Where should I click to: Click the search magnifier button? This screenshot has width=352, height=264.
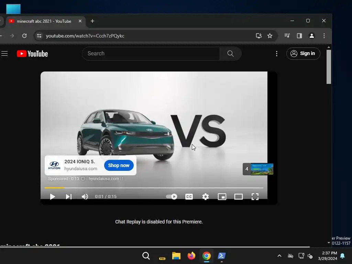click(x=231, y=53)
